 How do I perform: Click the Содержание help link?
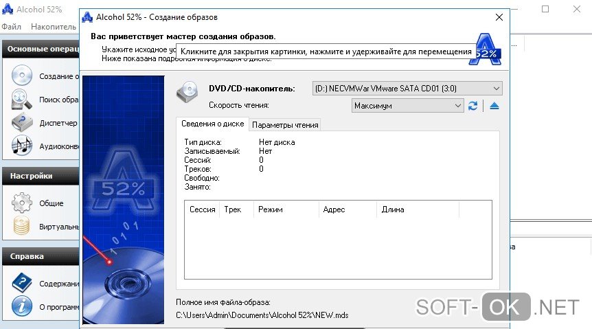click(59, 284)
